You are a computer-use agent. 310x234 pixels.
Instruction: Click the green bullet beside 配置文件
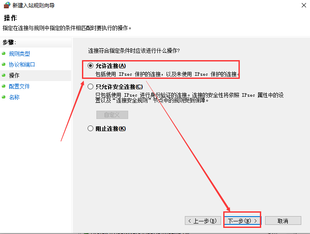3,86
